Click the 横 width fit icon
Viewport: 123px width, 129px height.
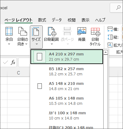tap(110, 29)
